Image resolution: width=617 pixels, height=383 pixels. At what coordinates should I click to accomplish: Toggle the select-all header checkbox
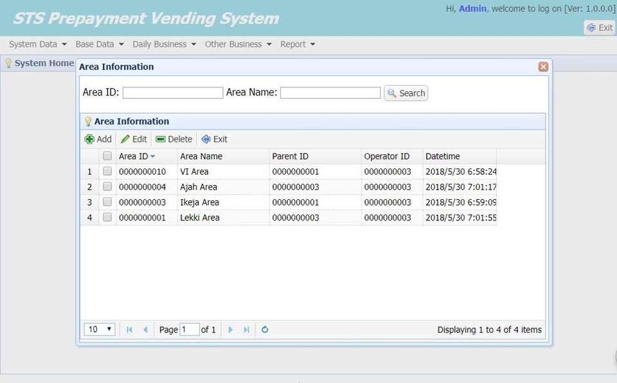pos(107,156)
